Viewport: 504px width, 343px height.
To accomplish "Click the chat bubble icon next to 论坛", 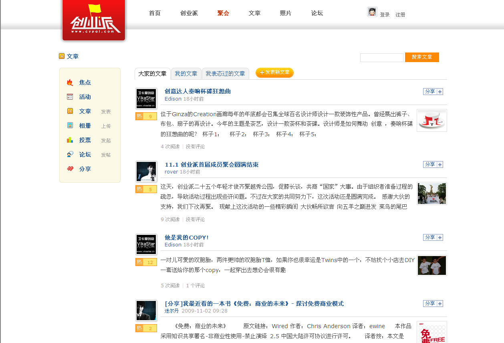I will [x=70, y=154].
